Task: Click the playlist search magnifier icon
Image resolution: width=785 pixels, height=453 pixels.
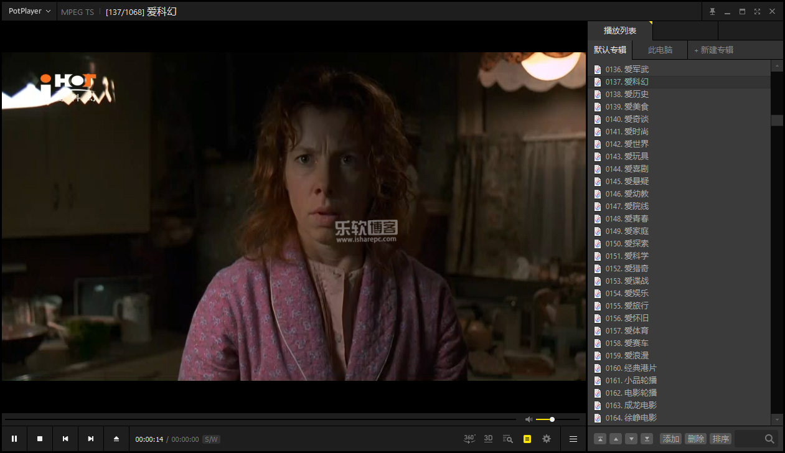Action: 770,439
